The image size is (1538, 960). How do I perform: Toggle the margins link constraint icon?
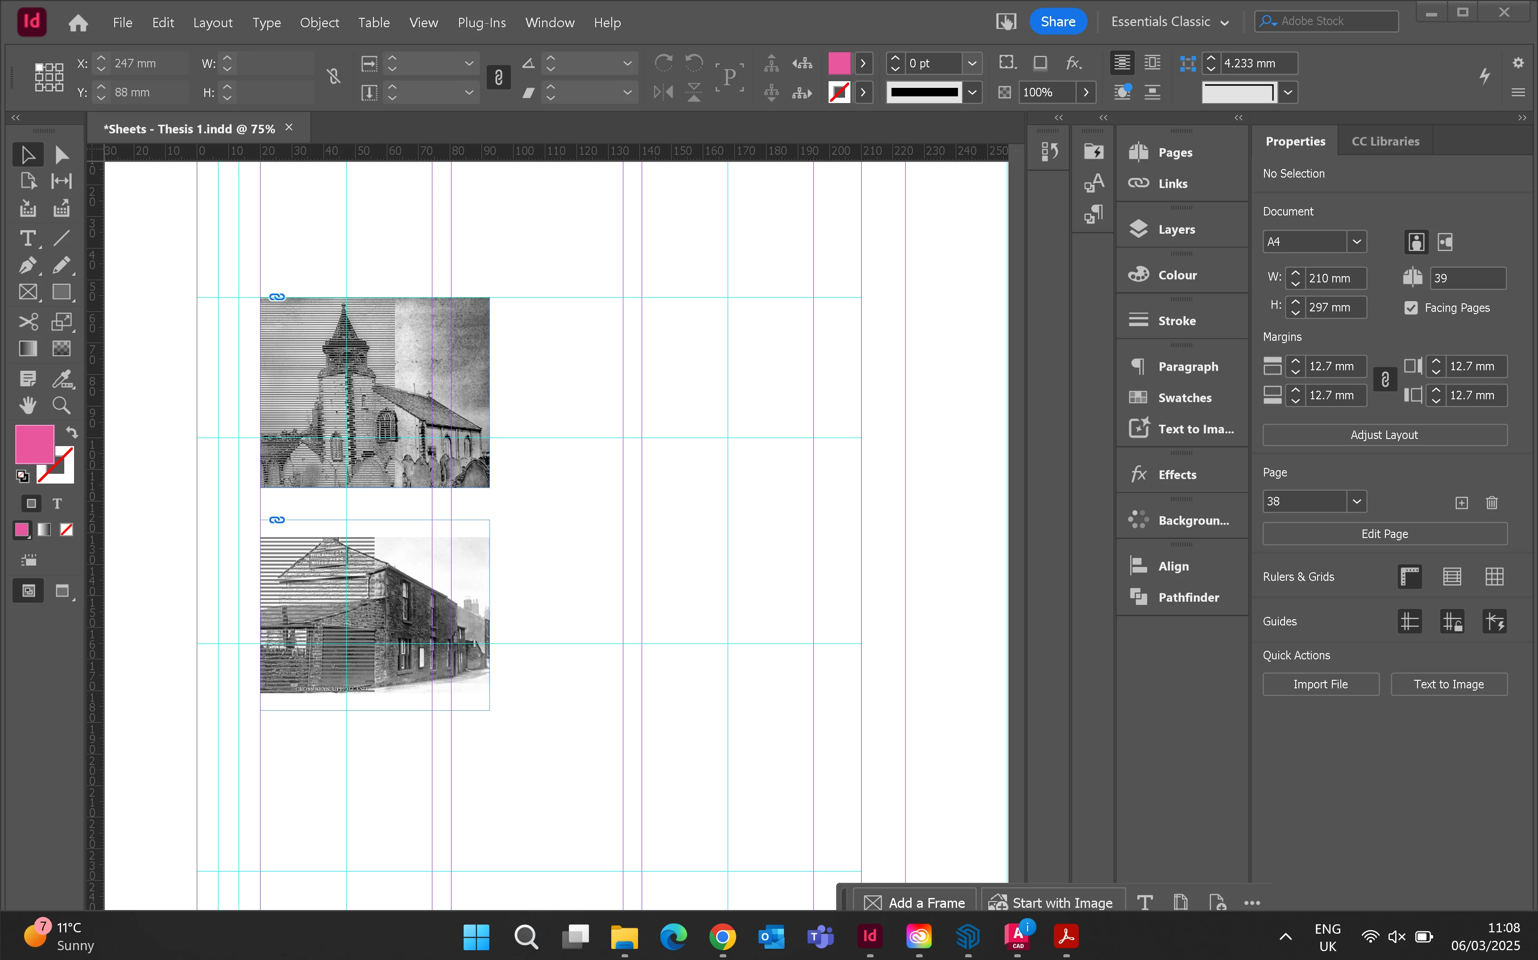tap(1385, 380)
